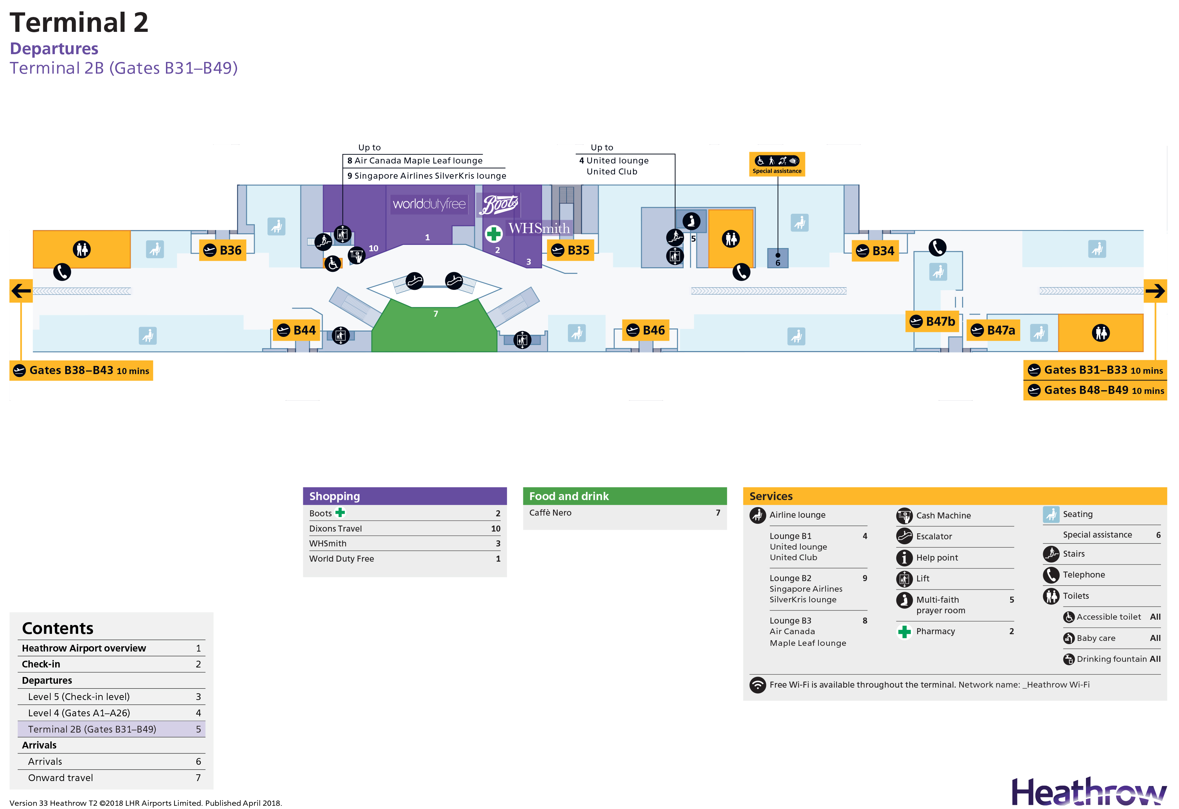Open Arrivals page 6 entry in Contents

click(111, 762)
